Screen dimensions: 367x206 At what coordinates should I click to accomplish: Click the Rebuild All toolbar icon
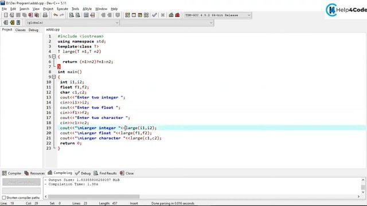pos(146,15)
